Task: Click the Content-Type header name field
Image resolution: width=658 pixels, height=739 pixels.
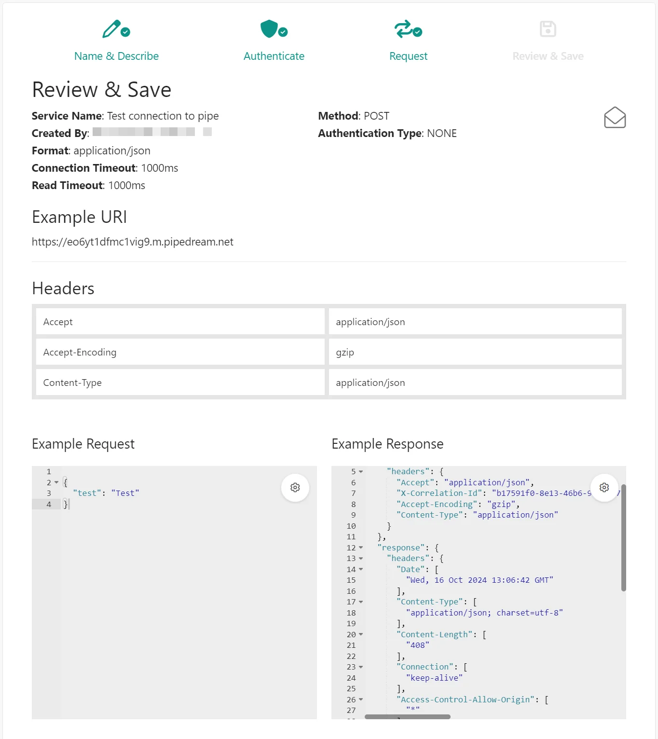Action: click(180, 382)
